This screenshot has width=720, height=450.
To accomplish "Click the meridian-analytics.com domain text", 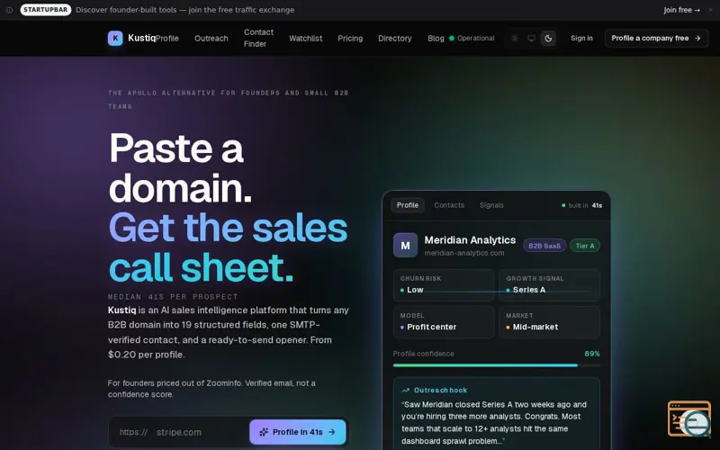I will pos(464,253).
